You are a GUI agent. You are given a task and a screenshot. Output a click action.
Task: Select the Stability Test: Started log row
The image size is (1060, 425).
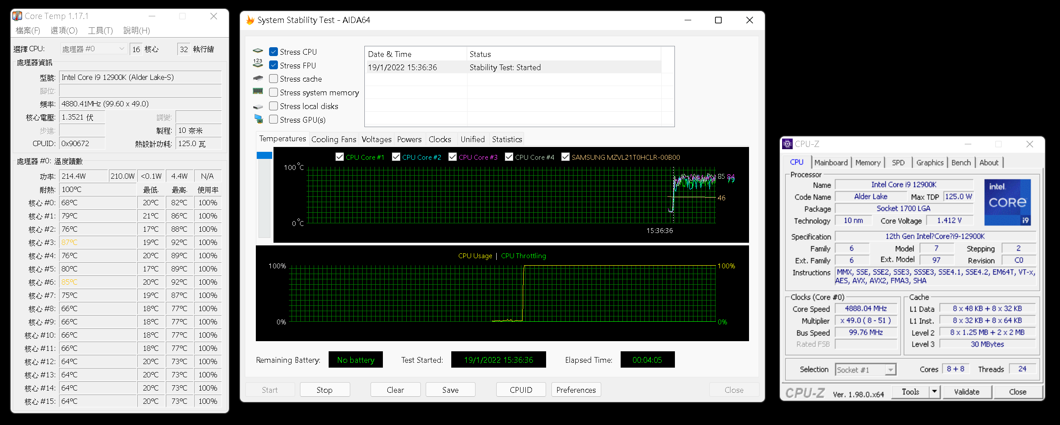pos(514,68)
